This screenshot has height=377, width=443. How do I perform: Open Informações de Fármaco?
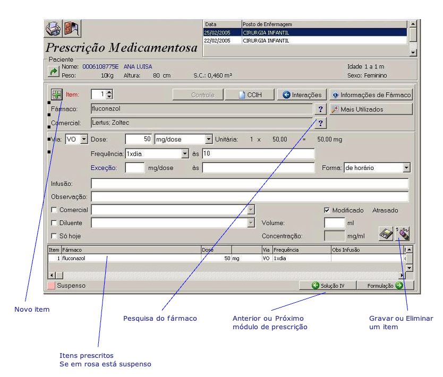tap(371, 95)
